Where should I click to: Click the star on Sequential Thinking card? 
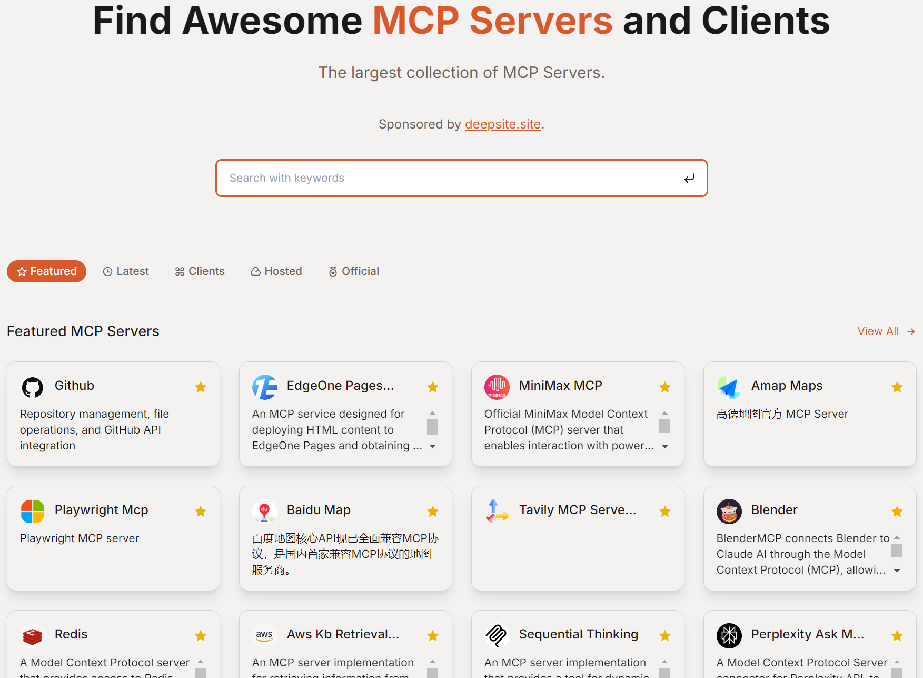(665, 636)
